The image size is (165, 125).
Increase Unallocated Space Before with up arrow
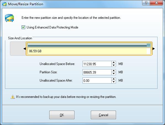point(114,62)
